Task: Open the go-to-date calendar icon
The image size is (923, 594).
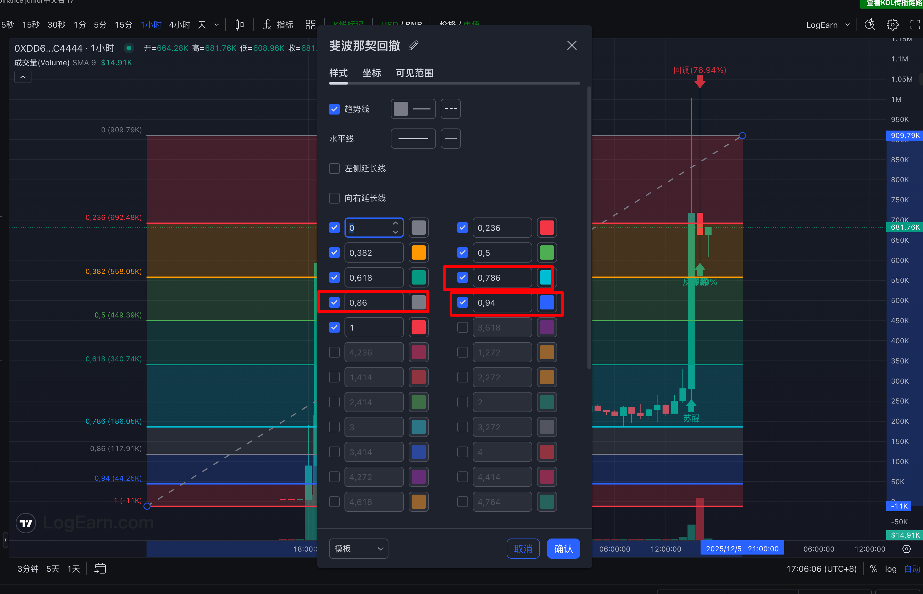Action: 100,568
